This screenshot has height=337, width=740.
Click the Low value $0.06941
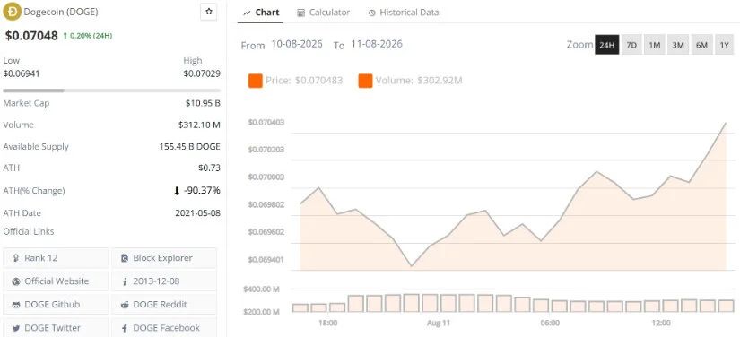coord(22,73)
